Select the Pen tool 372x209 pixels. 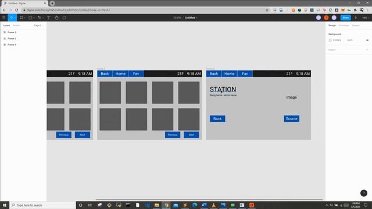coord(40,17)
